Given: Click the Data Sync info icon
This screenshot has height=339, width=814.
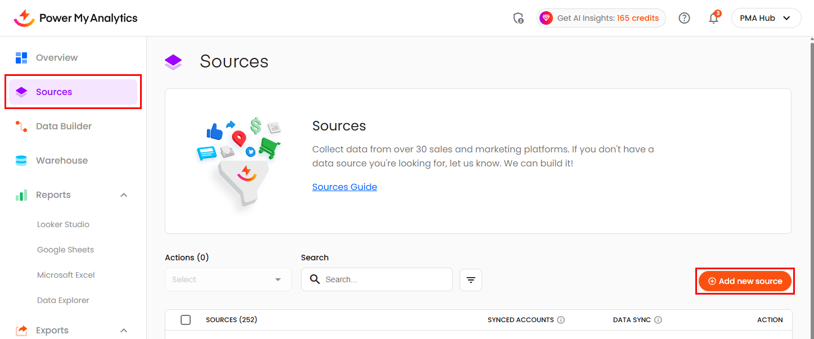Looking at the screenshot, I should tap(658, 320).
